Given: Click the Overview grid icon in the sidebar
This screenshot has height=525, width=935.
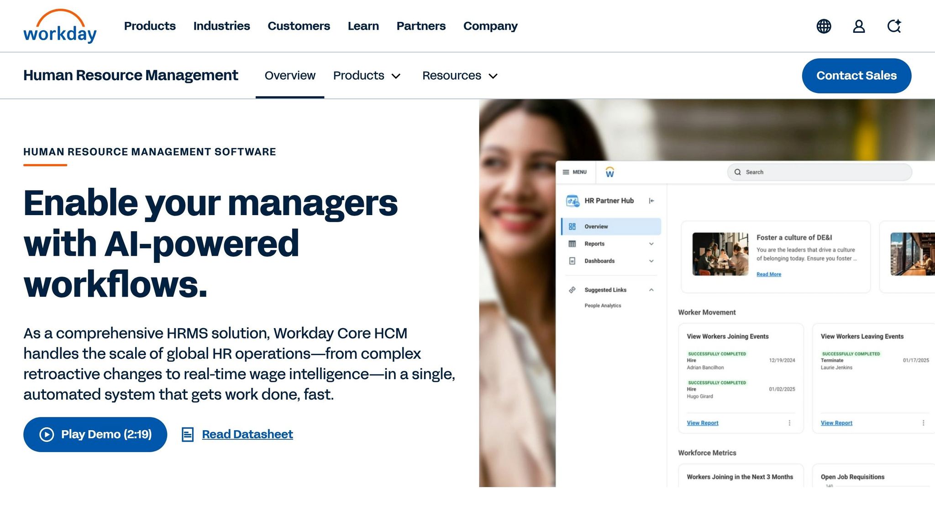Looking at the screenshot, I should 572,226.
